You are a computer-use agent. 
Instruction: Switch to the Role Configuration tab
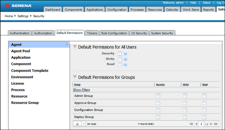pyautogui.click(x=114, y=33)
